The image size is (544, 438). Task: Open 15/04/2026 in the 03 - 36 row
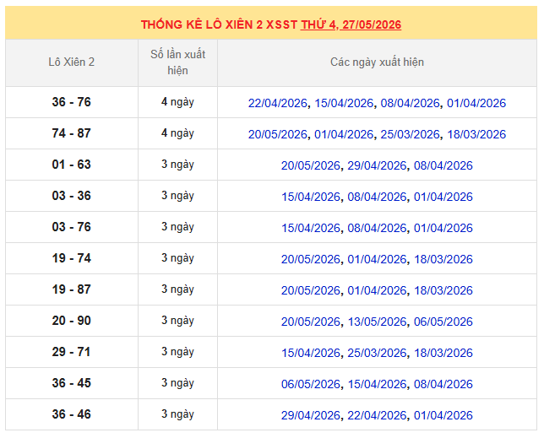tap(311, 197)
